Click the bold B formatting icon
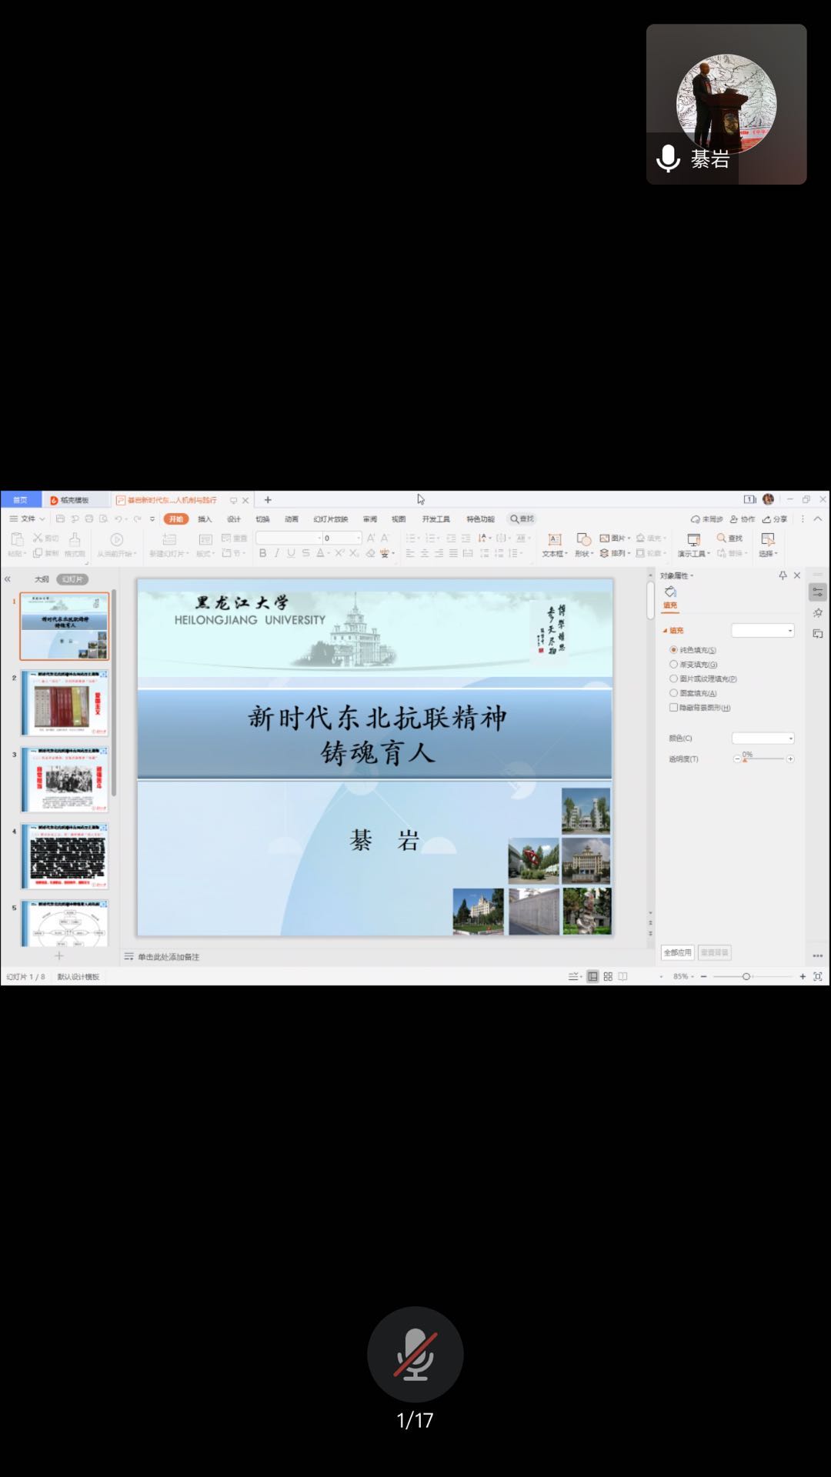This screenshot has width=831, height=1477. [x=262, y=553]
